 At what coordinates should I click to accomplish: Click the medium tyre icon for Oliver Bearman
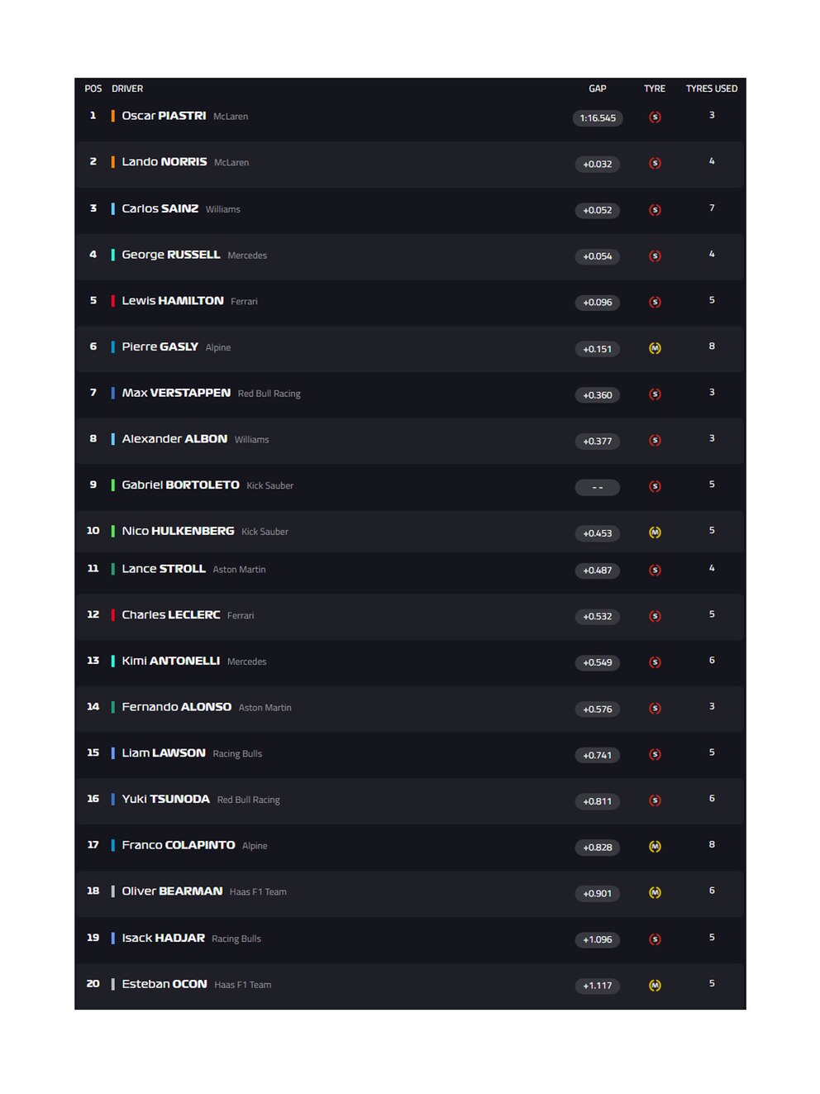(x=655, y=893)
